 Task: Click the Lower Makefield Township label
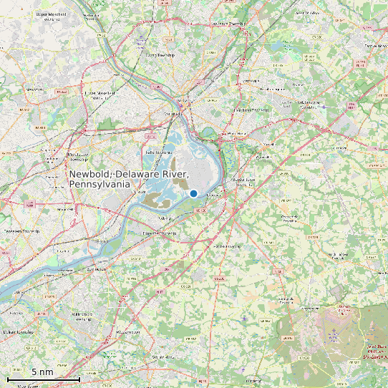coord(100,95)
